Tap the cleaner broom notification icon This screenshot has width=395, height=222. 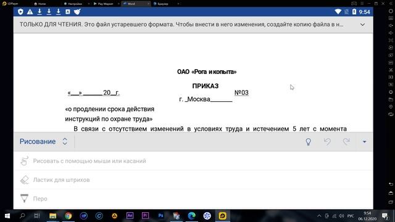coord(77,12)
